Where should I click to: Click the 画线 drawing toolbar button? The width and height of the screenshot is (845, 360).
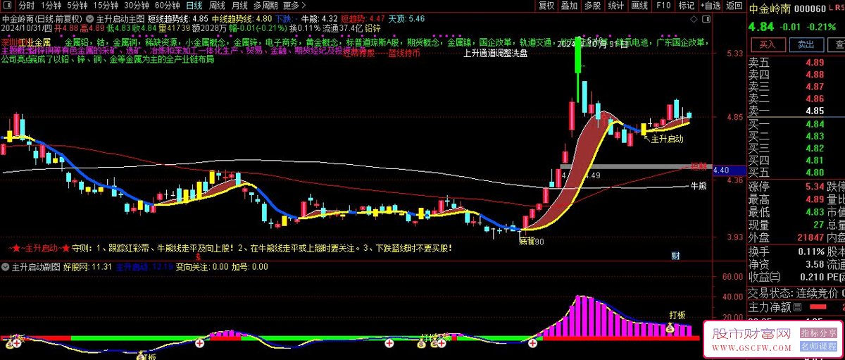[639, 6]
